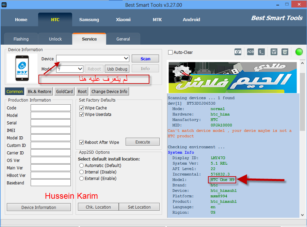Image resolution: width=307 pixels, height=227 pixels.
Task: Click the Set Location button
Action: [x=139, y=207]
